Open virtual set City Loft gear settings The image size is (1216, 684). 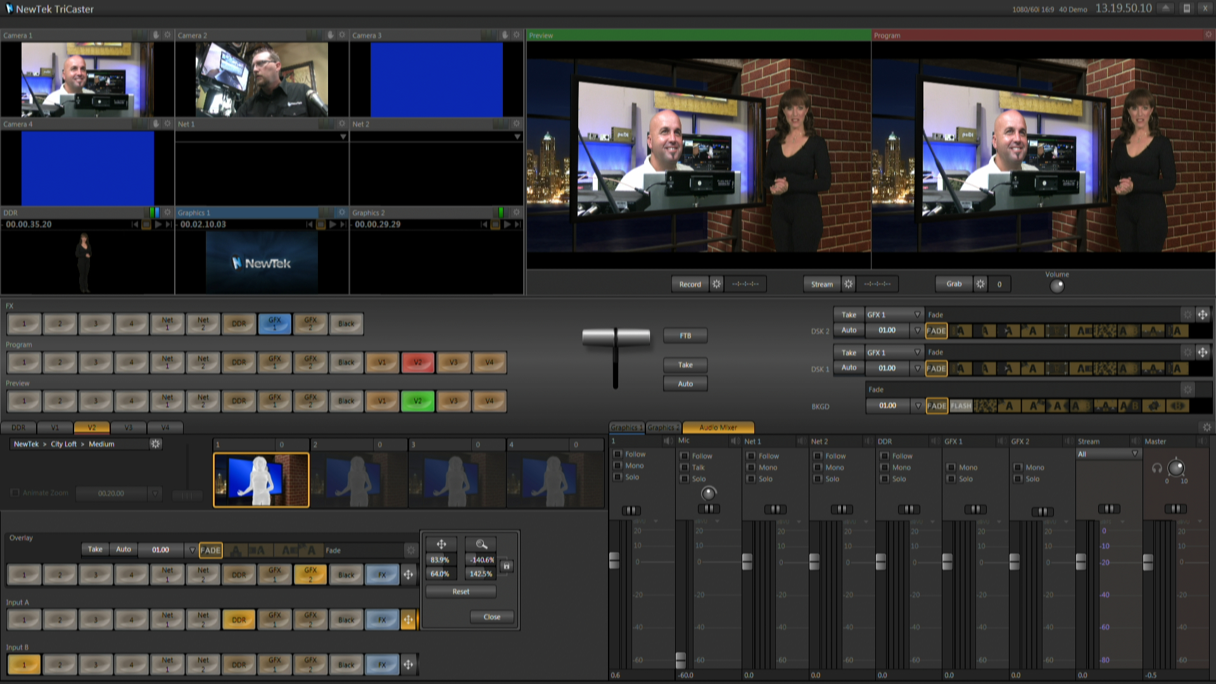pos(156,444)
